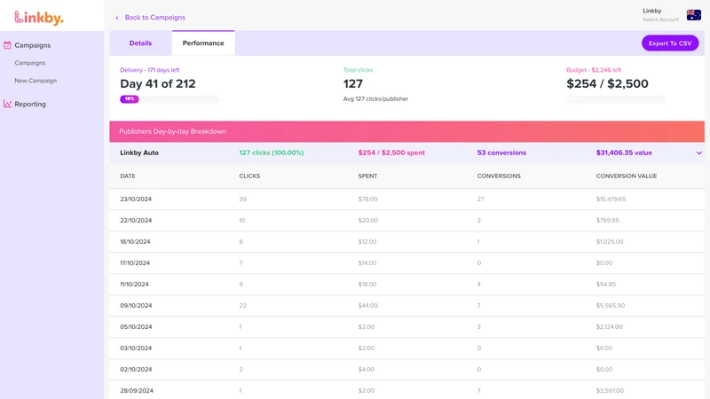710x399 pixels.
Task: Click the $54.85 conversion value
Action: pos(605,284)
